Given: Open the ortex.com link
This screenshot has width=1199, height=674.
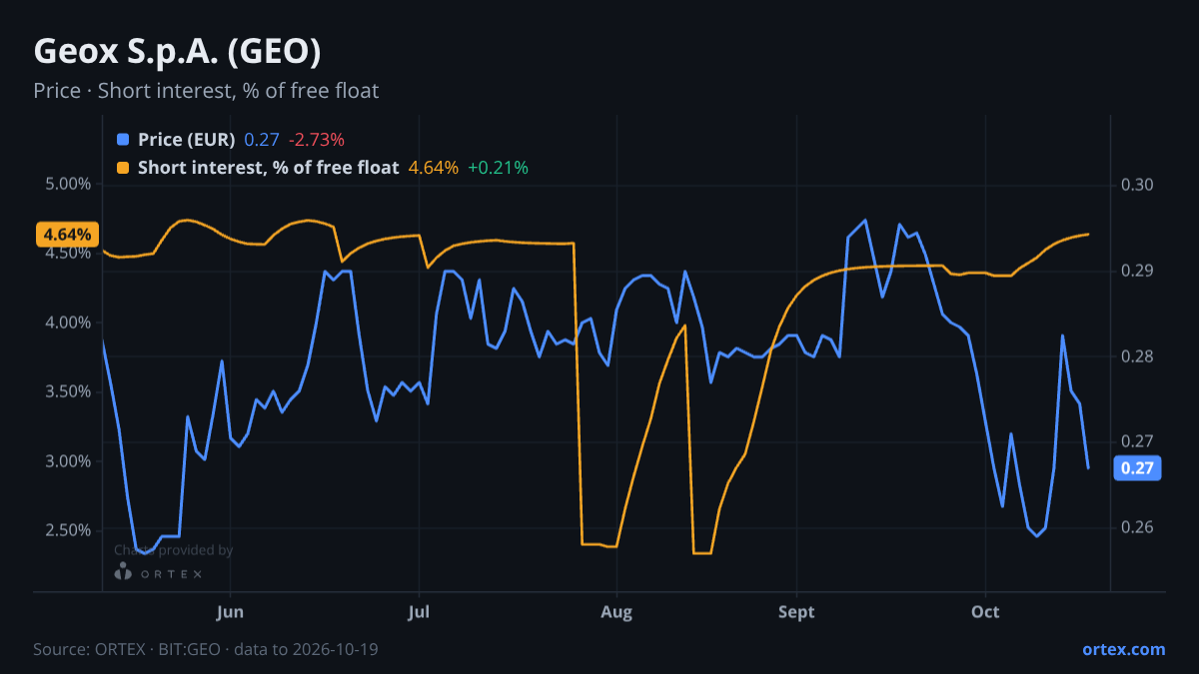Looking at the screenshot, I should (1123, 649).
